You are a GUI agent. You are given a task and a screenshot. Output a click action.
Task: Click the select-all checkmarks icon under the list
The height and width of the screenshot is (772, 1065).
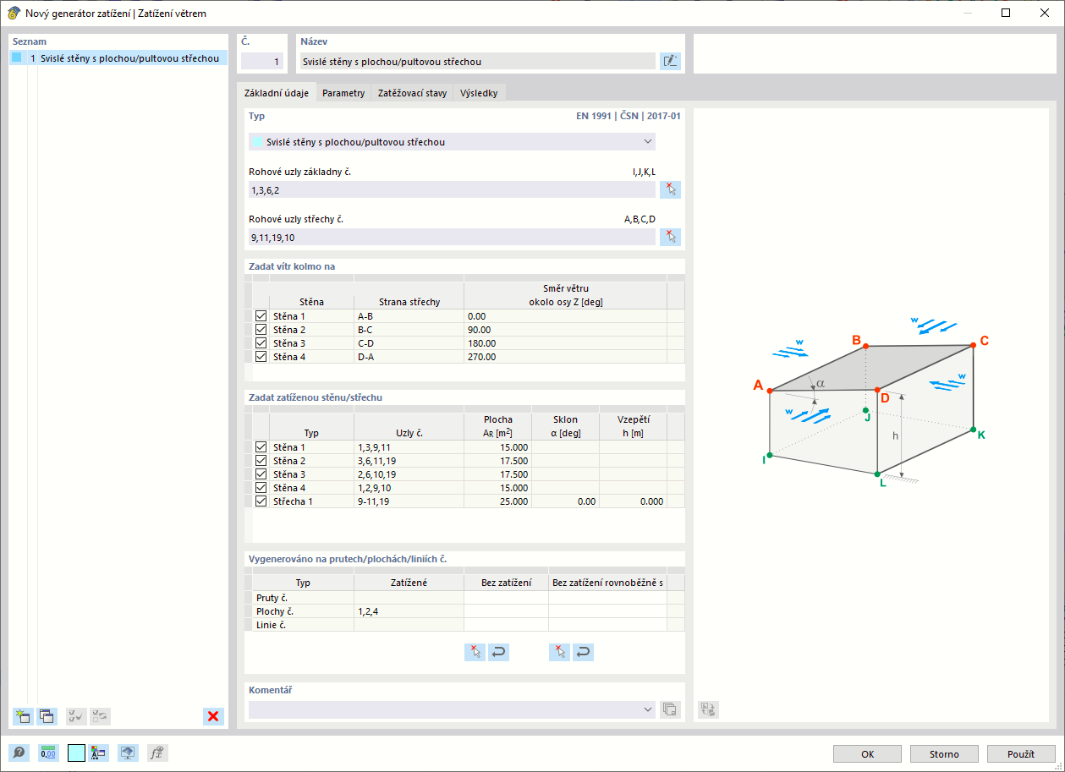[76, 716]
